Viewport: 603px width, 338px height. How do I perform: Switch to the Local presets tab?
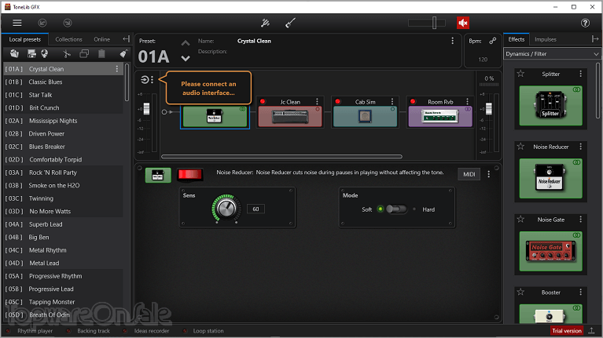(x=25, y=39)
